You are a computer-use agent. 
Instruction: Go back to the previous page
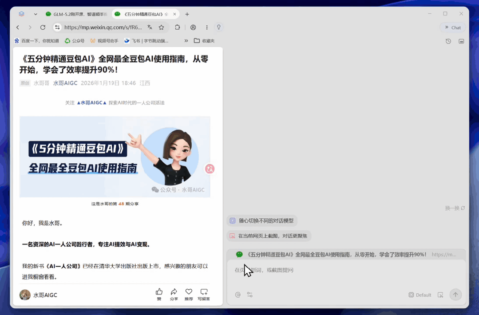coord(18,27)
